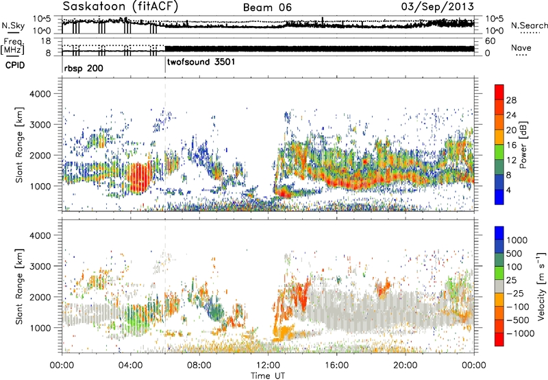
Task: Click the '12:00' time axis tick
Action: click(268, 366)
